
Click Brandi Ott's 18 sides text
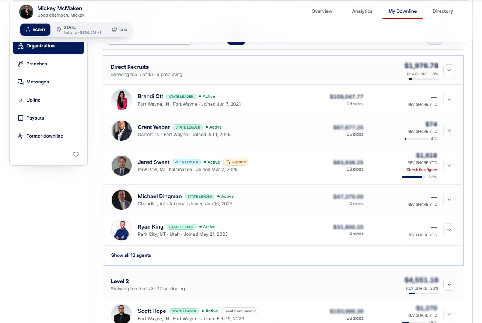click(355, 103)
